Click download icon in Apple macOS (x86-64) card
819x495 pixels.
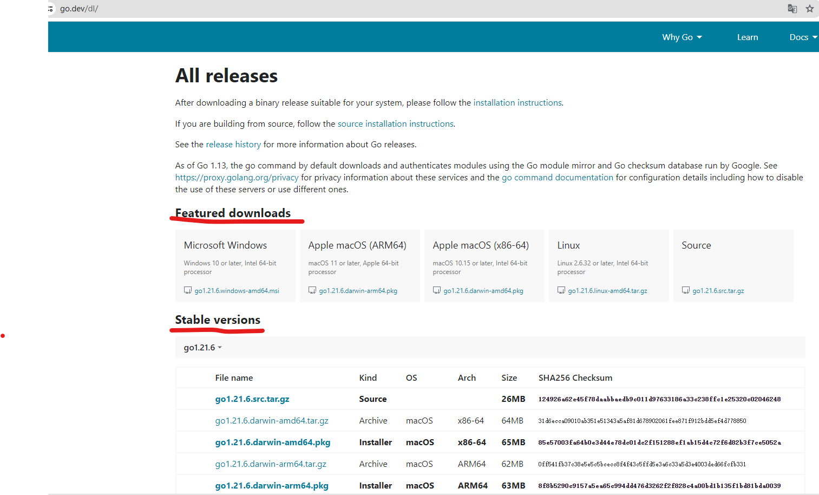click(x=437, y=290)
